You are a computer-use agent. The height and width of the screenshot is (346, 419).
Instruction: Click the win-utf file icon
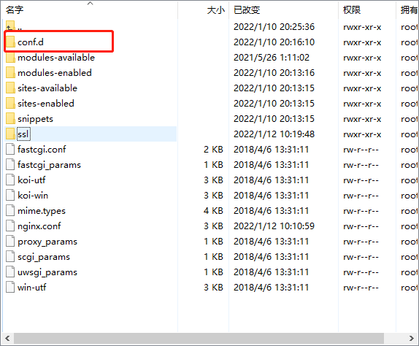pos(10,287)
